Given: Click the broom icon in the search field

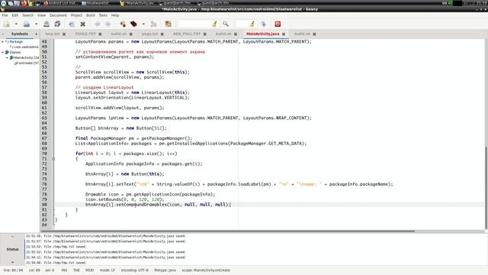Looking at the screenshot, I should tap(214, 24).
